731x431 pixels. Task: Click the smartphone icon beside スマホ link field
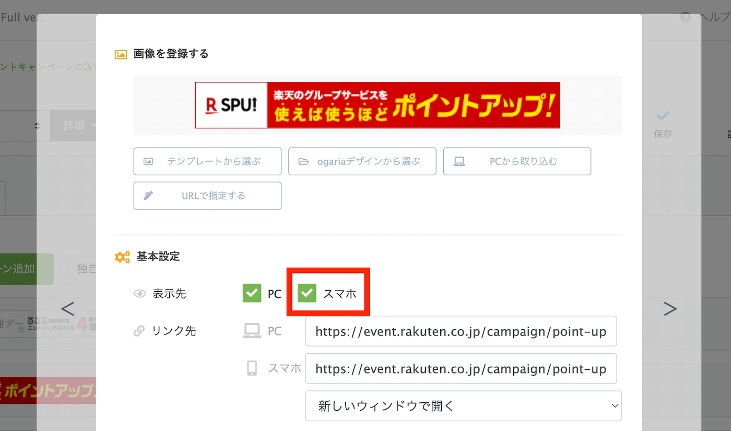(x=252, y=368)
